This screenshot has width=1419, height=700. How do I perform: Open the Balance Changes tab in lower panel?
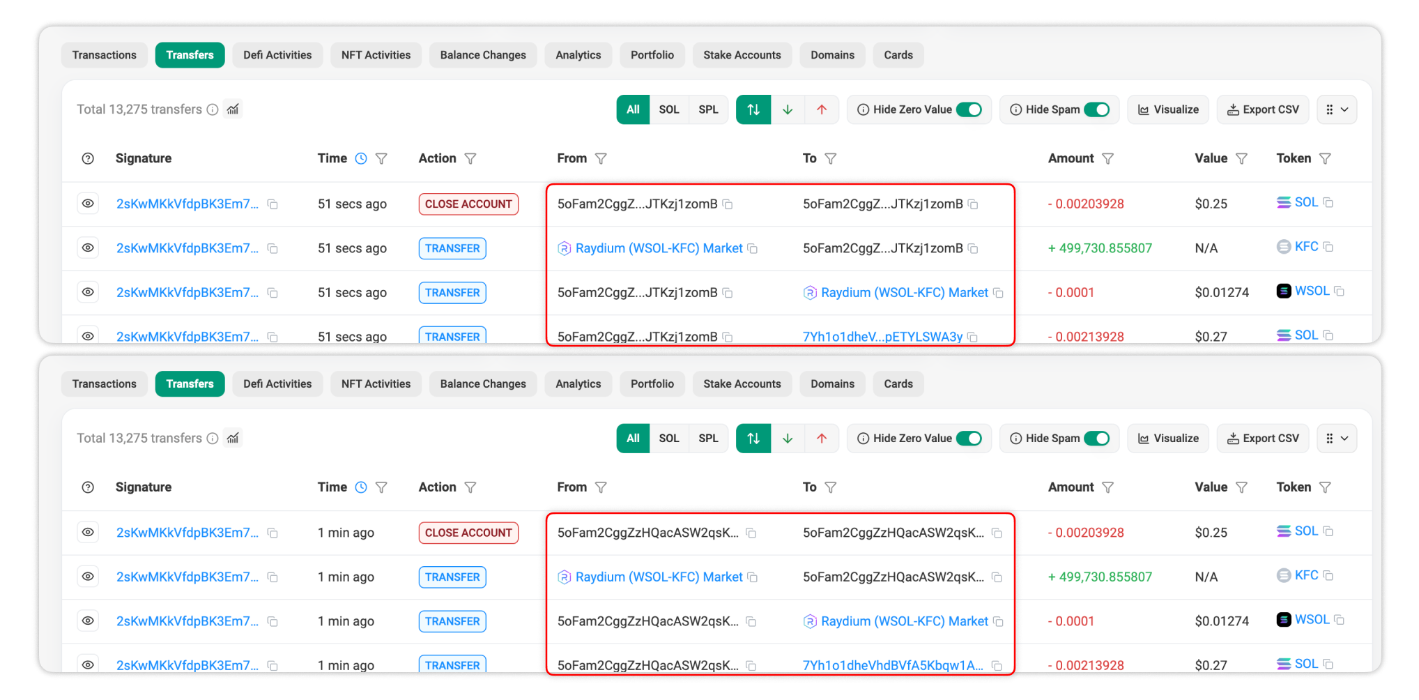click(x=482, y=384)
